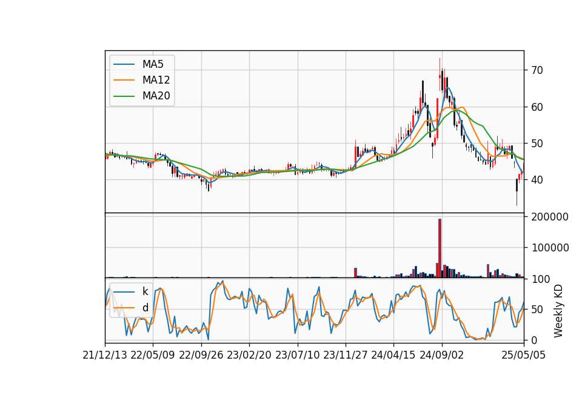
Task: Click the 23/11/27 date tick label
Action: tap(346, 355)
